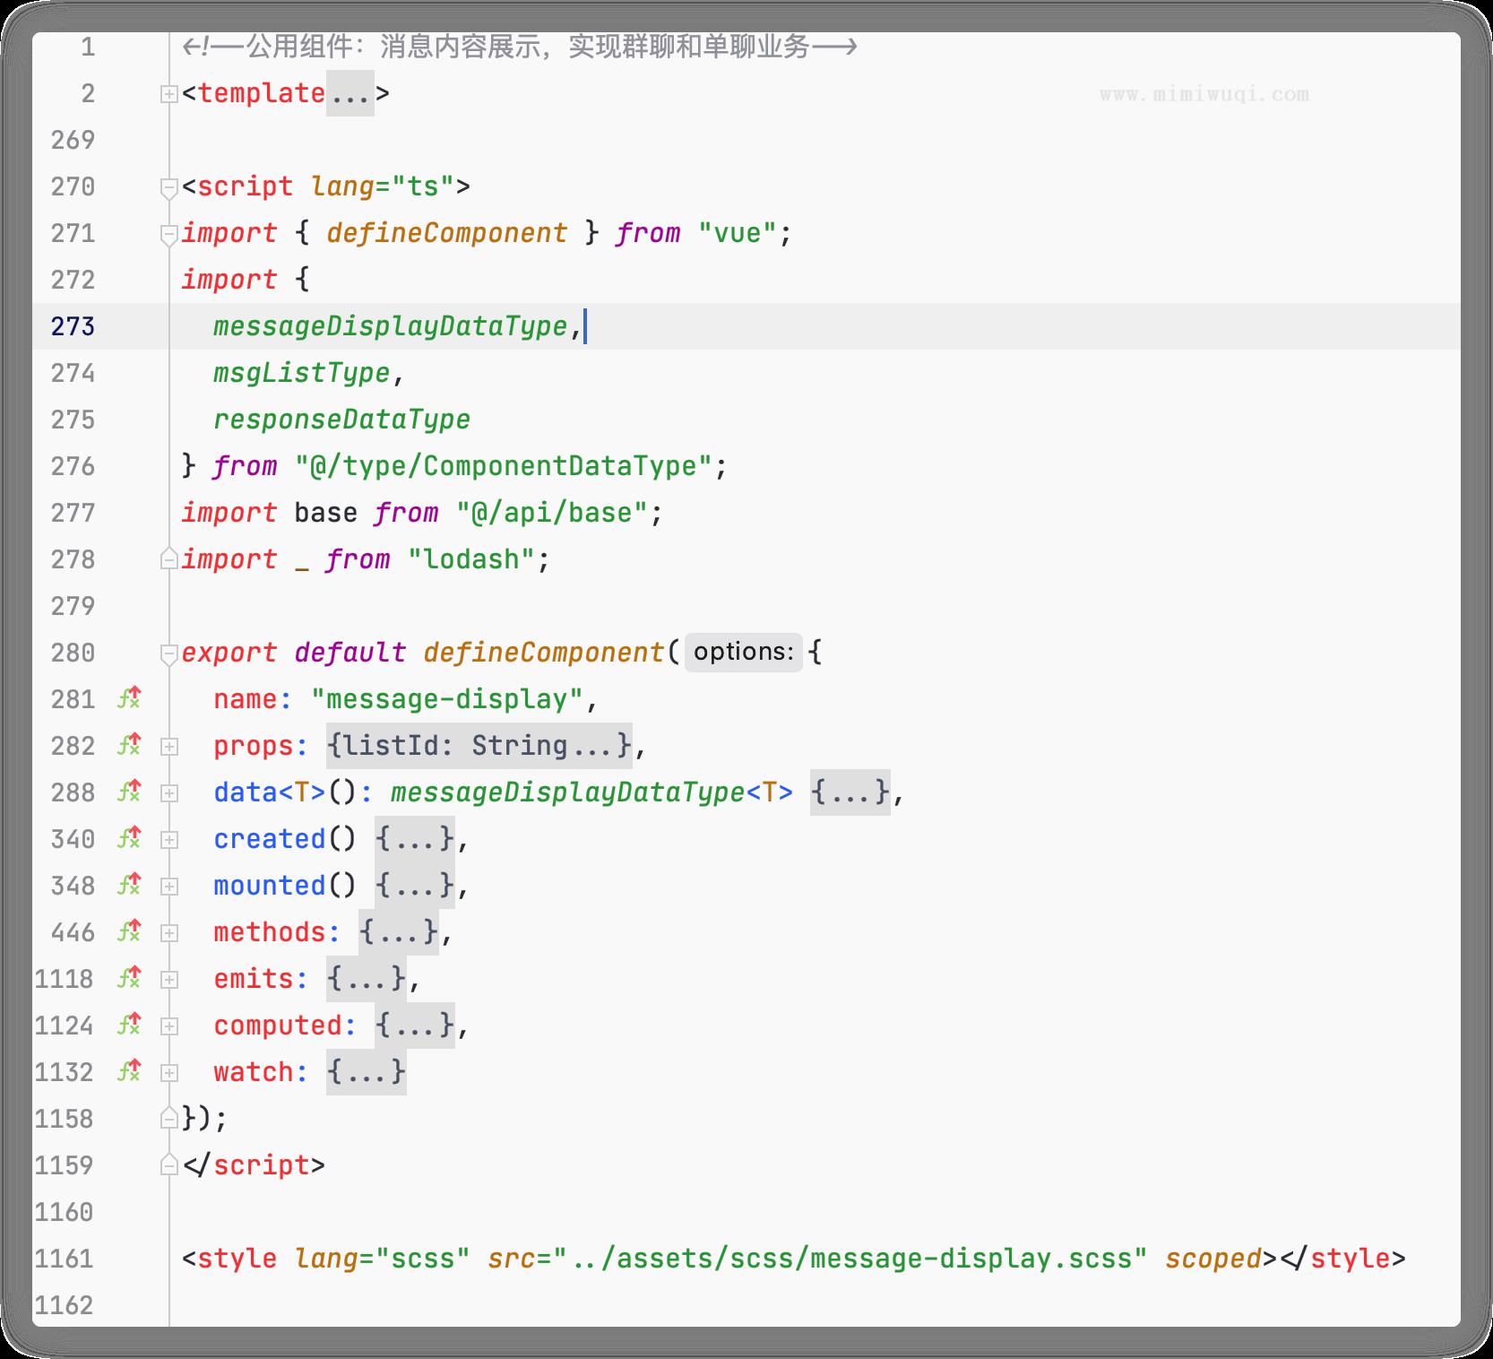
Task: Click the override gutter icon on line 281
Action: [x=130, y=698]
